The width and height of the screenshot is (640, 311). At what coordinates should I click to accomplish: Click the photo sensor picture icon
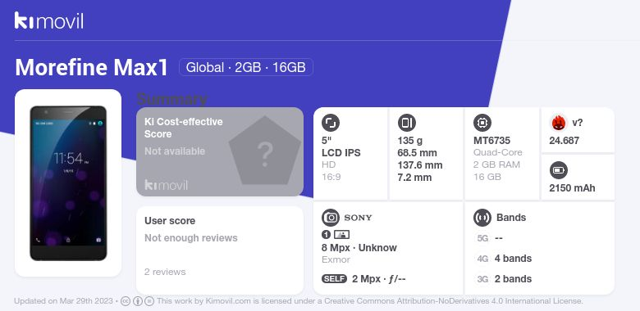(341, 234)
